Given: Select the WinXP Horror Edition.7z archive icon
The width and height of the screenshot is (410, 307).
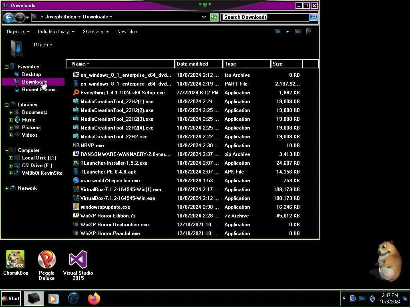Looking at the screenshot, I should [x=76, y=215].
